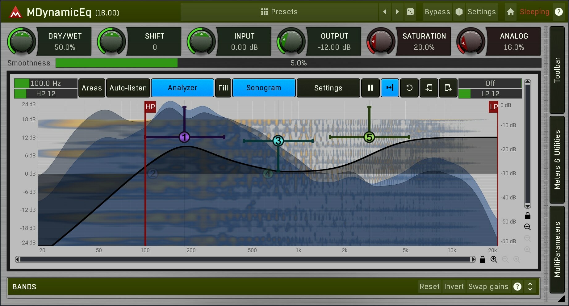Open the help question mark icon top right
This screenshot has height=306, width=569.
(x=559, y=12)
